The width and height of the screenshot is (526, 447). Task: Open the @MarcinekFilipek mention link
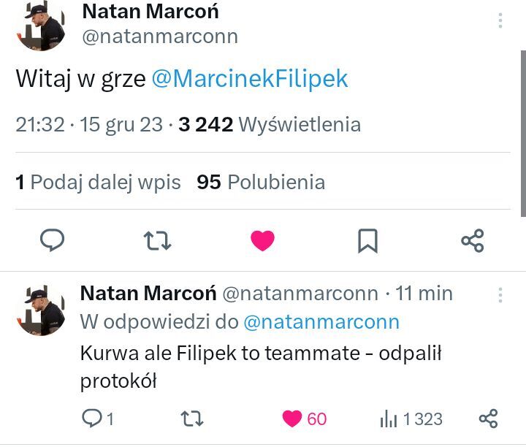click(250, 79)
